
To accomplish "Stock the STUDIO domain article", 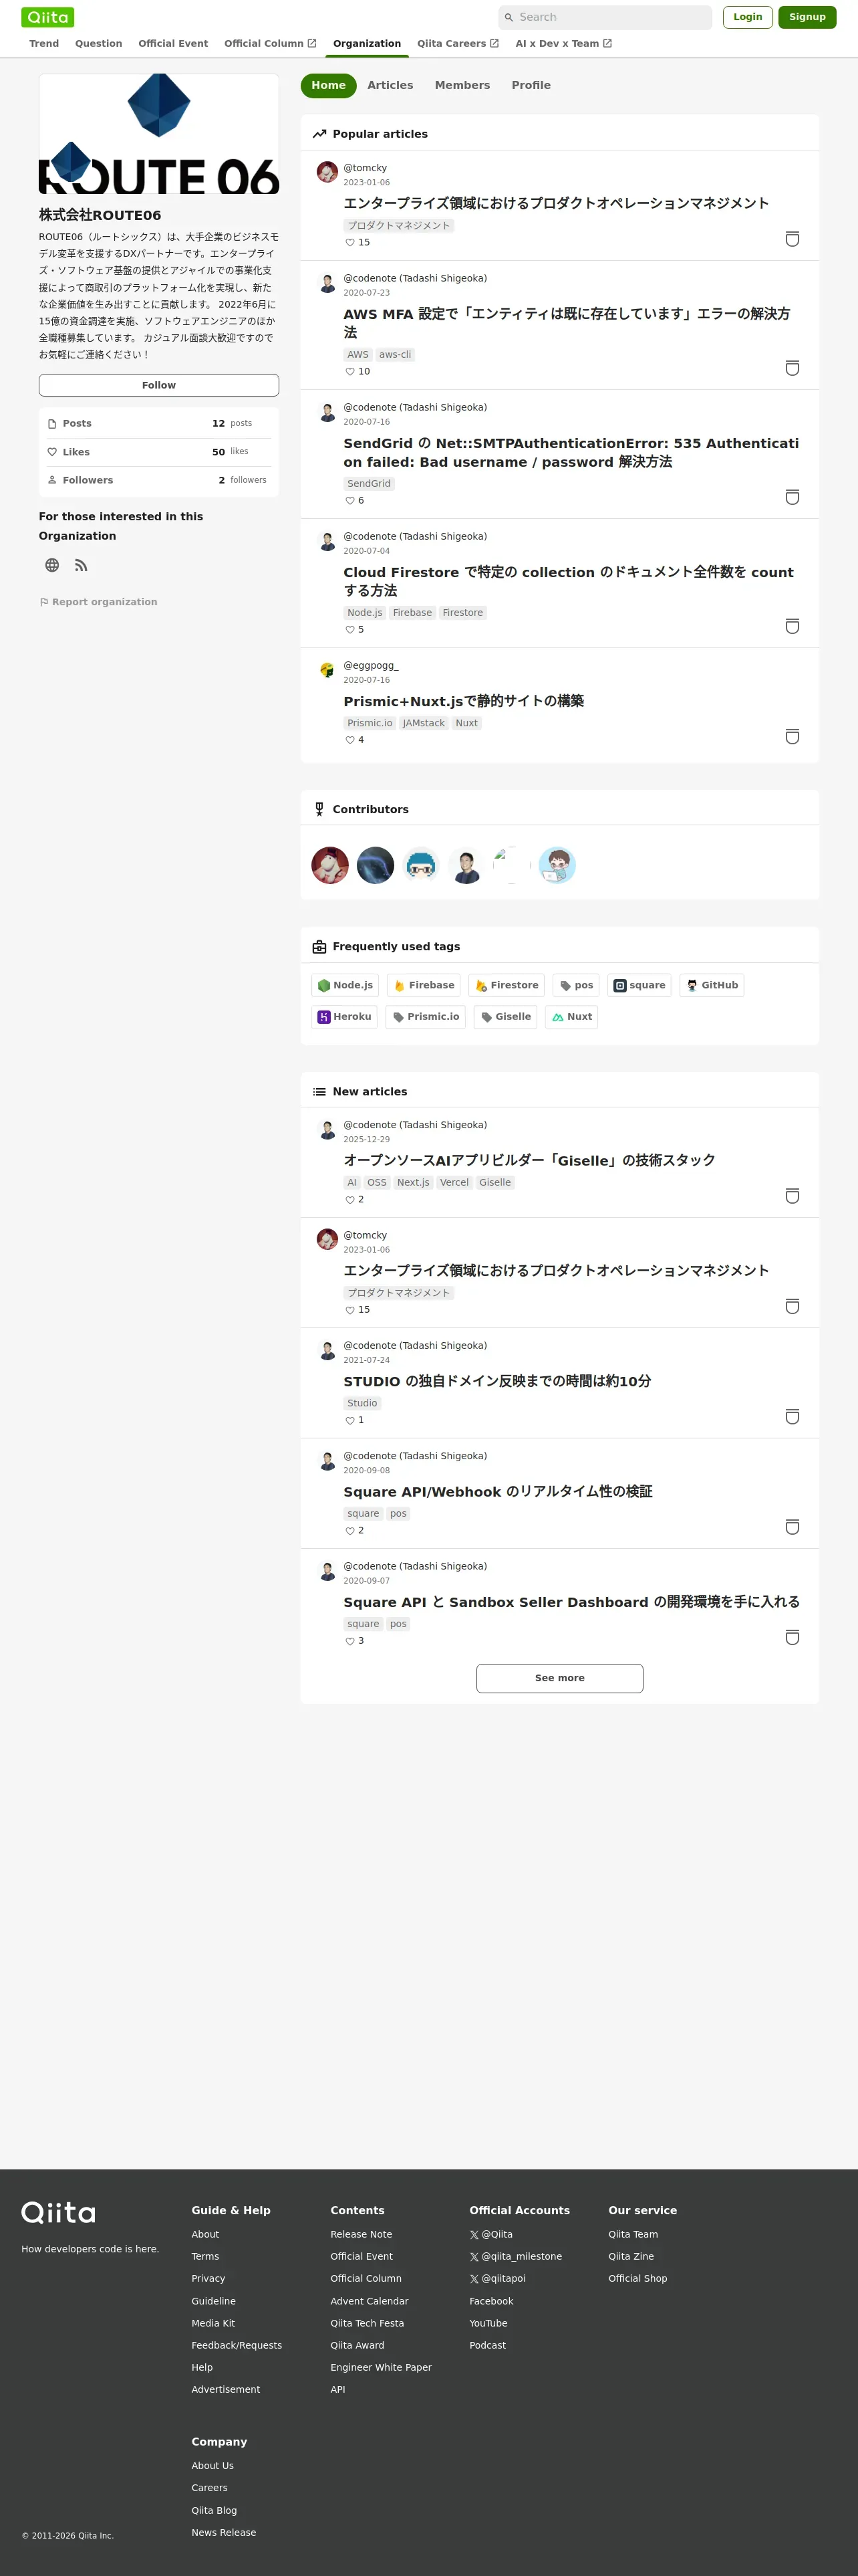I will tap(792, 1417).
